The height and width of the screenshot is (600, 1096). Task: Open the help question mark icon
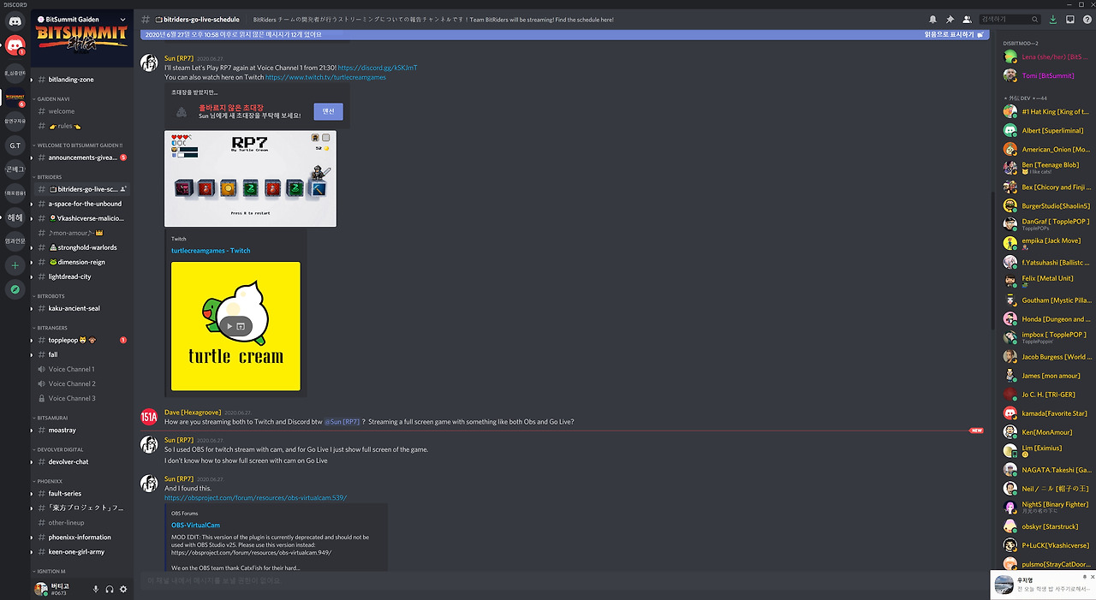pyautogui.click(x=1086, y=19)
